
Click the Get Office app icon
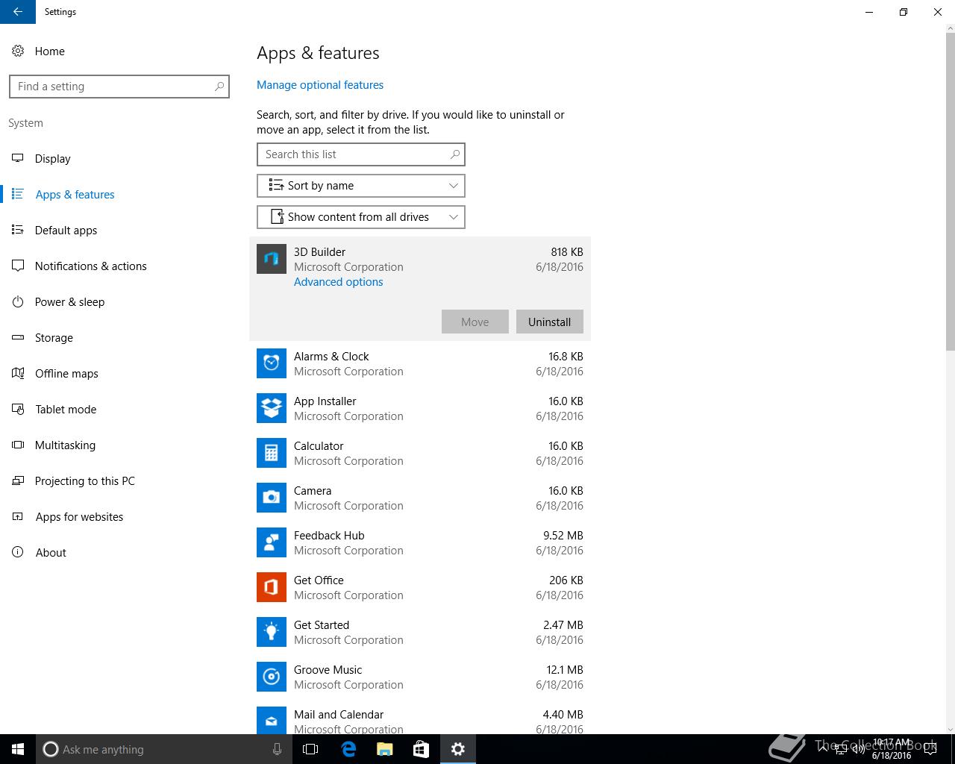pyautogui.click(x=272, y=587)
